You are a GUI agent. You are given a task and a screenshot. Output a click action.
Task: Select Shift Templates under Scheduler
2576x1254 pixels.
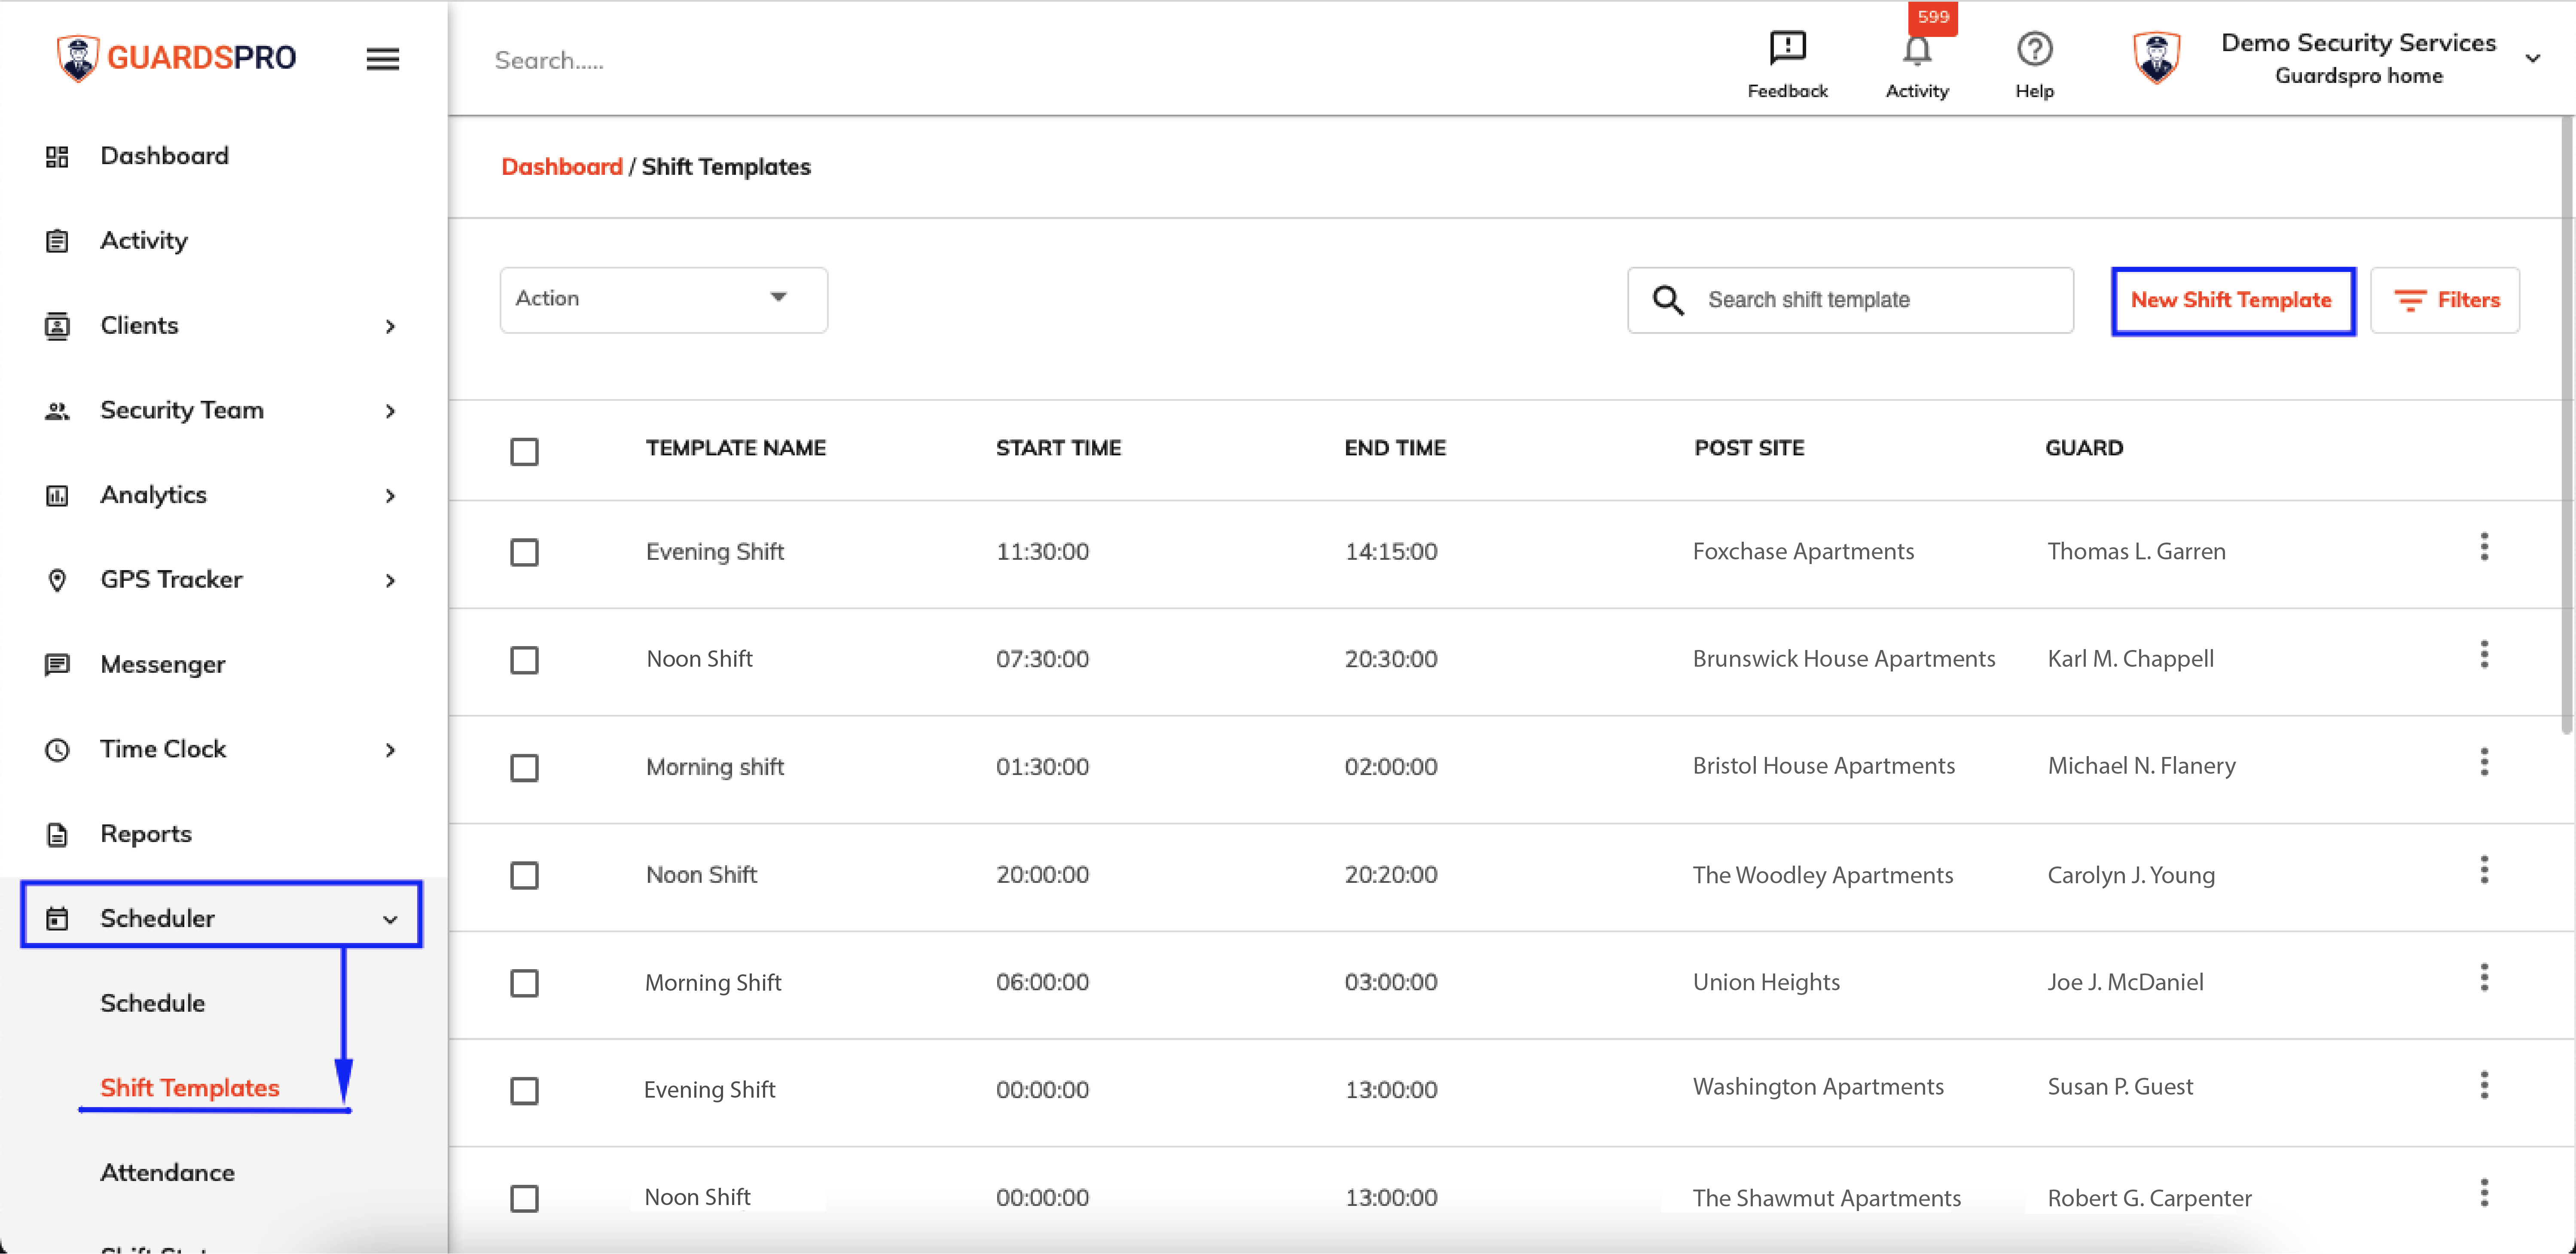point(190,1089)
